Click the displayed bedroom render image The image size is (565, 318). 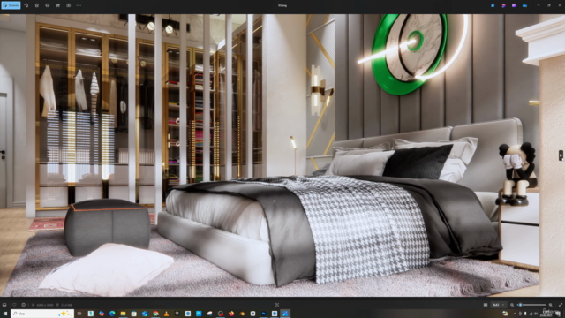coord(282,155)
